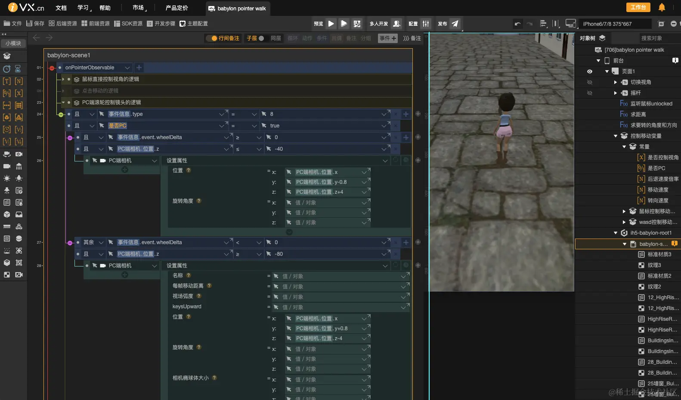Viewport: 681px width, 400px height.
Task: Click the help icon beside 每帧移动距离
Action: (x=209, y=285)
